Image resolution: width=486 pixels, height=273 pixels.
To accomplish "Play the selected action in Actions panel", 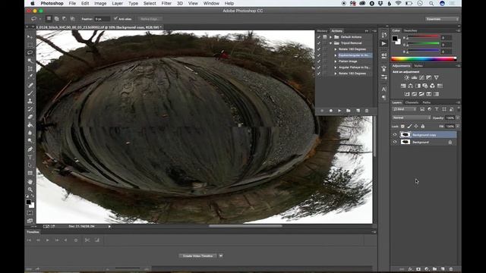I will point(339,111).
